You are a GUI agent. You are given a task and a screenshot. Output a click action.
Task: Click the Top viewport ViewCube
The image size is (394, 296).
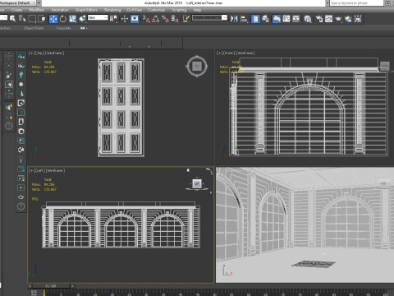pos(197,66)
